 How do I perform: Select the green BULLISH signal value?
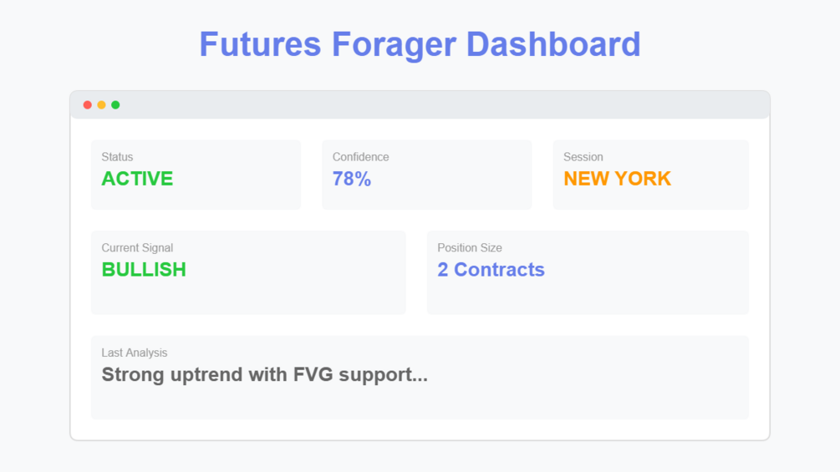[144, 270]
